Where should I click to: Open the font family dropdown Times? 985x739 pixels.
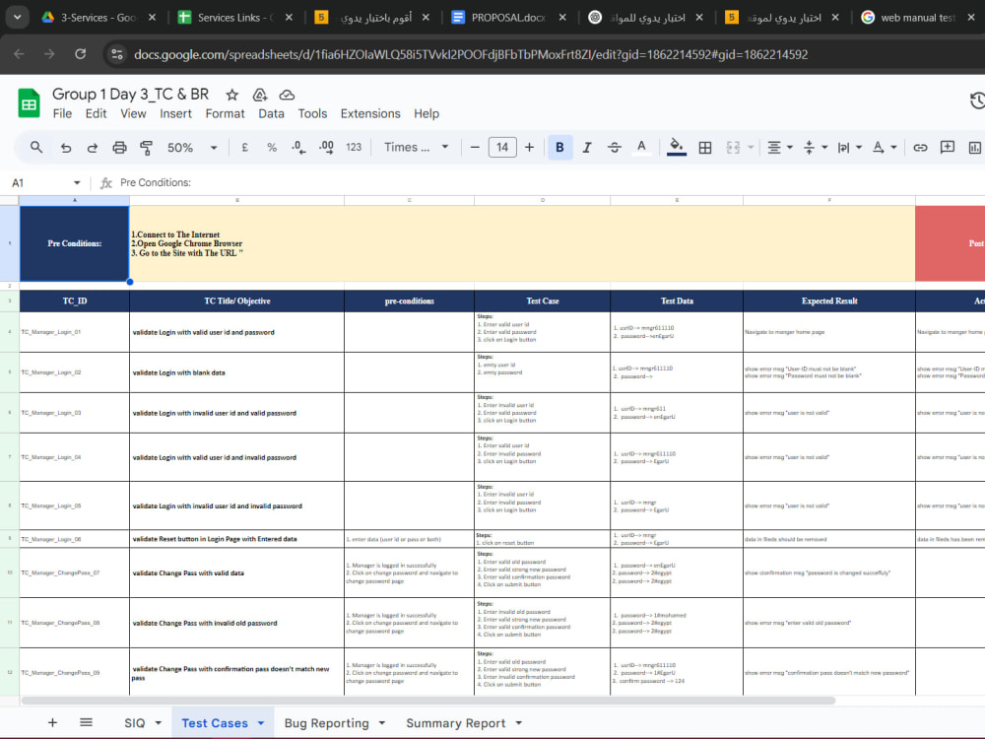tap(417, 147)
